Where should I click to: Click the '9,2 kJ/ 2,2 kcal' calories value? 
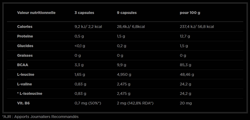pos(88,27)
